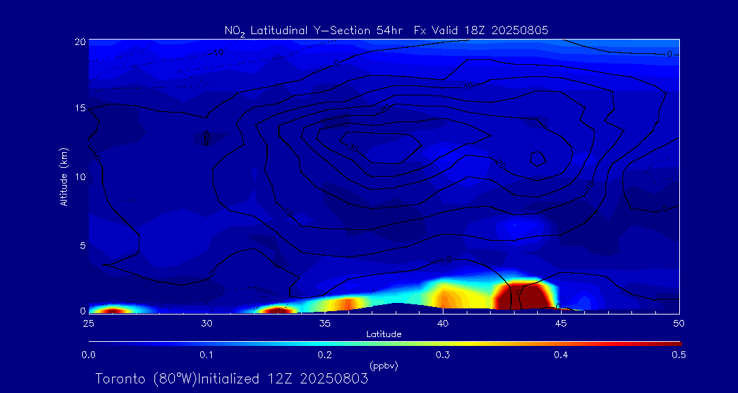Click the altitude axis tick label 15
This screenshot has height=393, width=738.
click(80, 108)
